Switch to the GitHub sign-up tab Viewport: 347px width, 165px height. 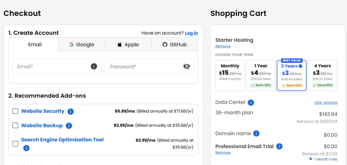click(x=175, y=44)
